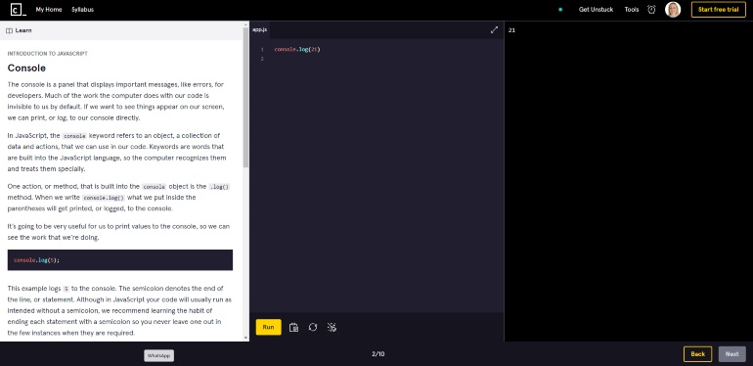Open the Tools menu
The width and height of the screenshot is (753, 366).
tap(632, 10)
